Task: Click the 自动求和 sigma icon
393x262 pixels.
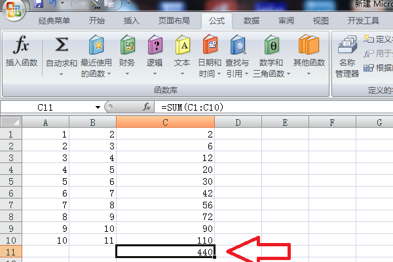Action: 62,45
